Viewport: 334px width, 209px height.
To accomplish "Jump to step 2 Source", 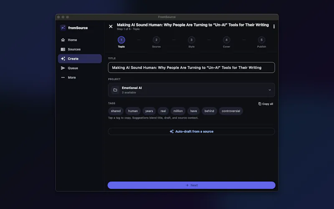I will [x=156, y=42].
